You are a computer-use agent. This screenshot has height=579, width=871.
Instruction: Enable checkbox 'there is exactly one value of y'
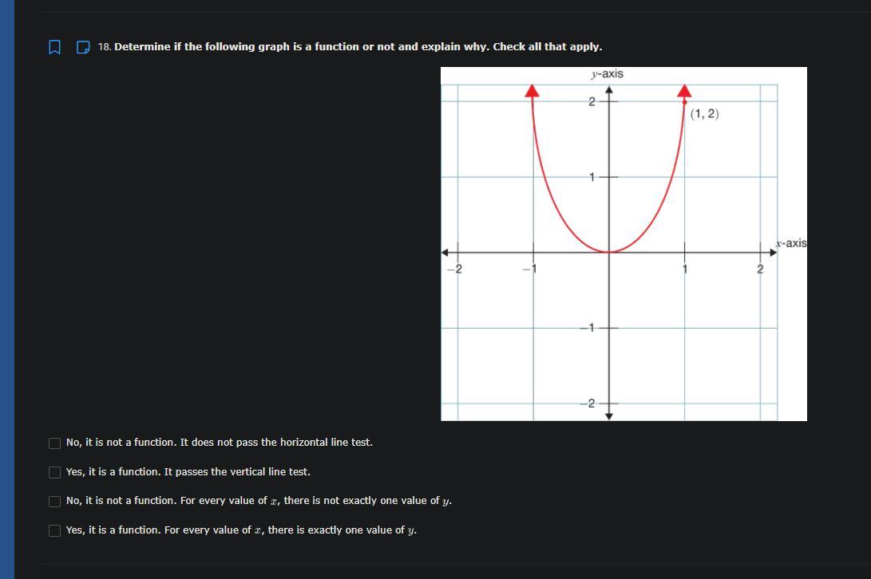pos(54,530)
